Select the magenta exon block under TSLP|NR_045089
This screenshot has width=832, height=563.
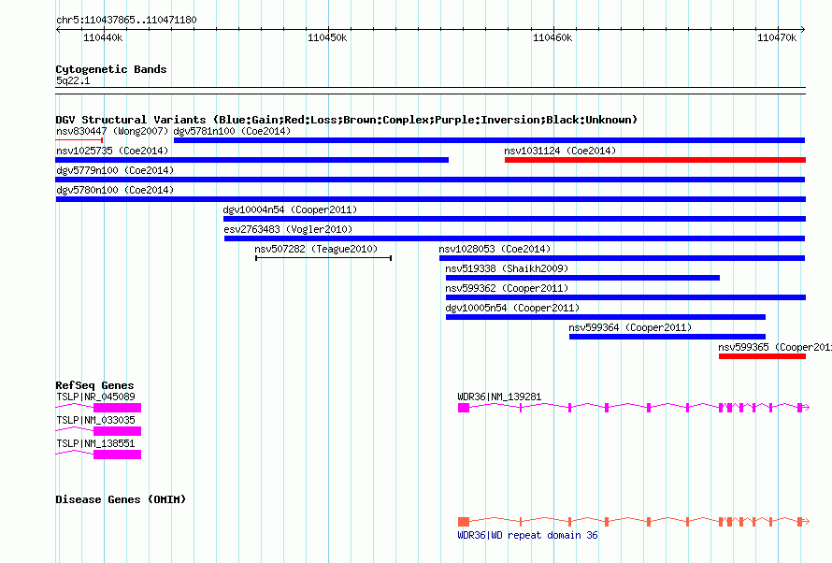click(117, 408)
